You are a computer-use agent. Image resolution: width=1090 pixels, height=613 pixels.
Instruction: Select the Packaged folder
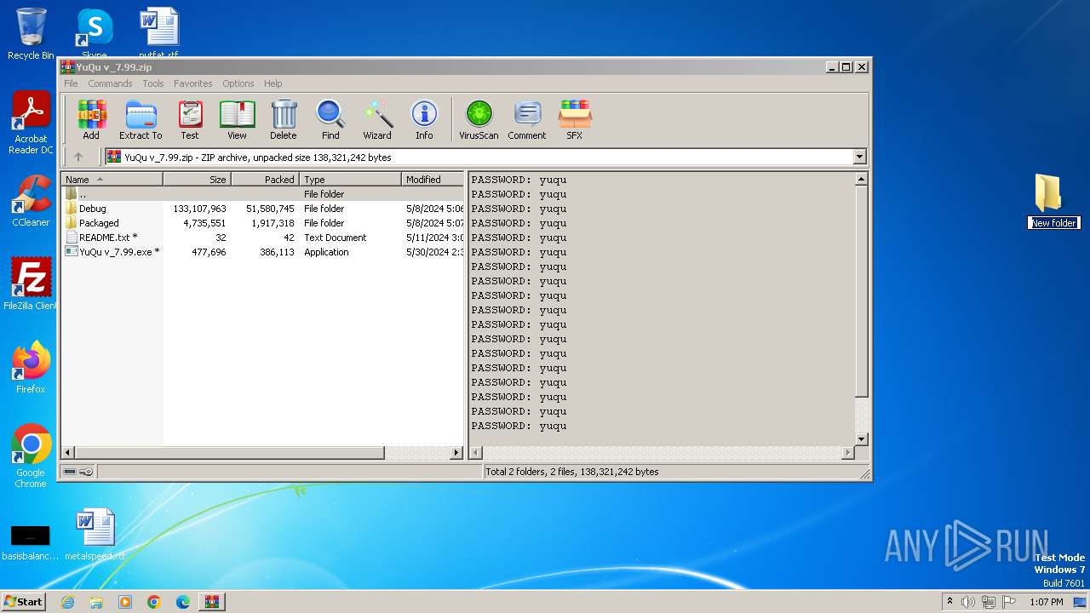click(x=264, y=223)
